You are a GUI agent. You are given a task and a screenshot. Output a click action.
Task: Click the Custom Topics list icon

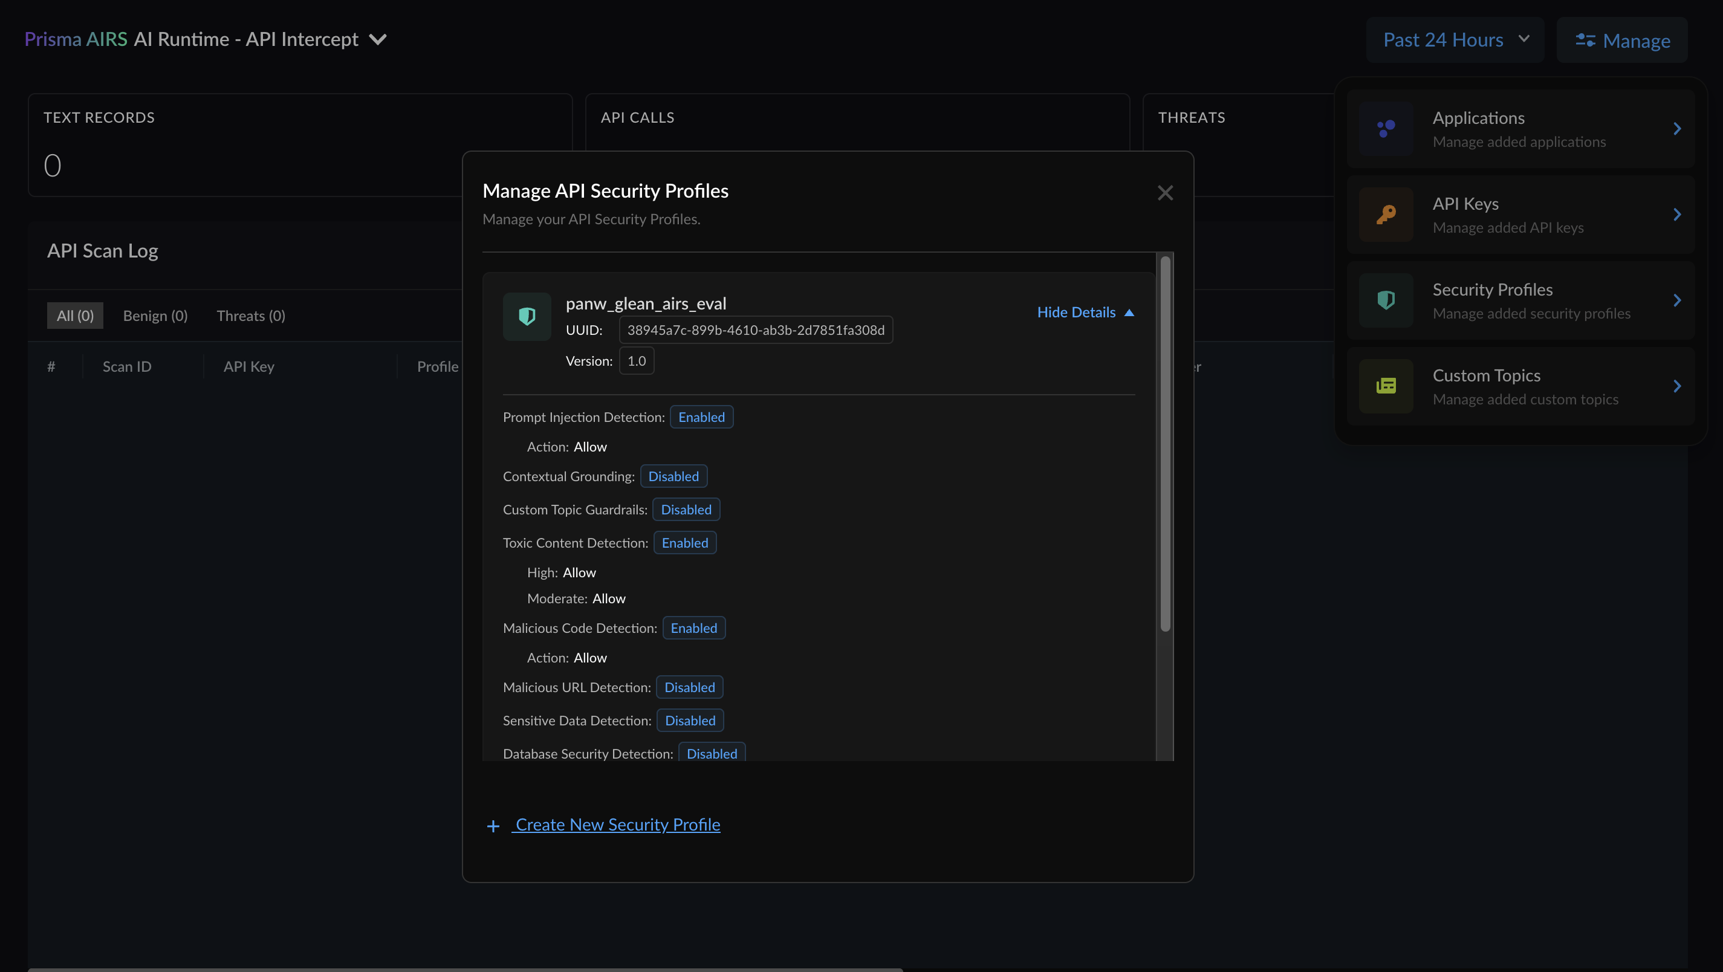[1386, 386]
